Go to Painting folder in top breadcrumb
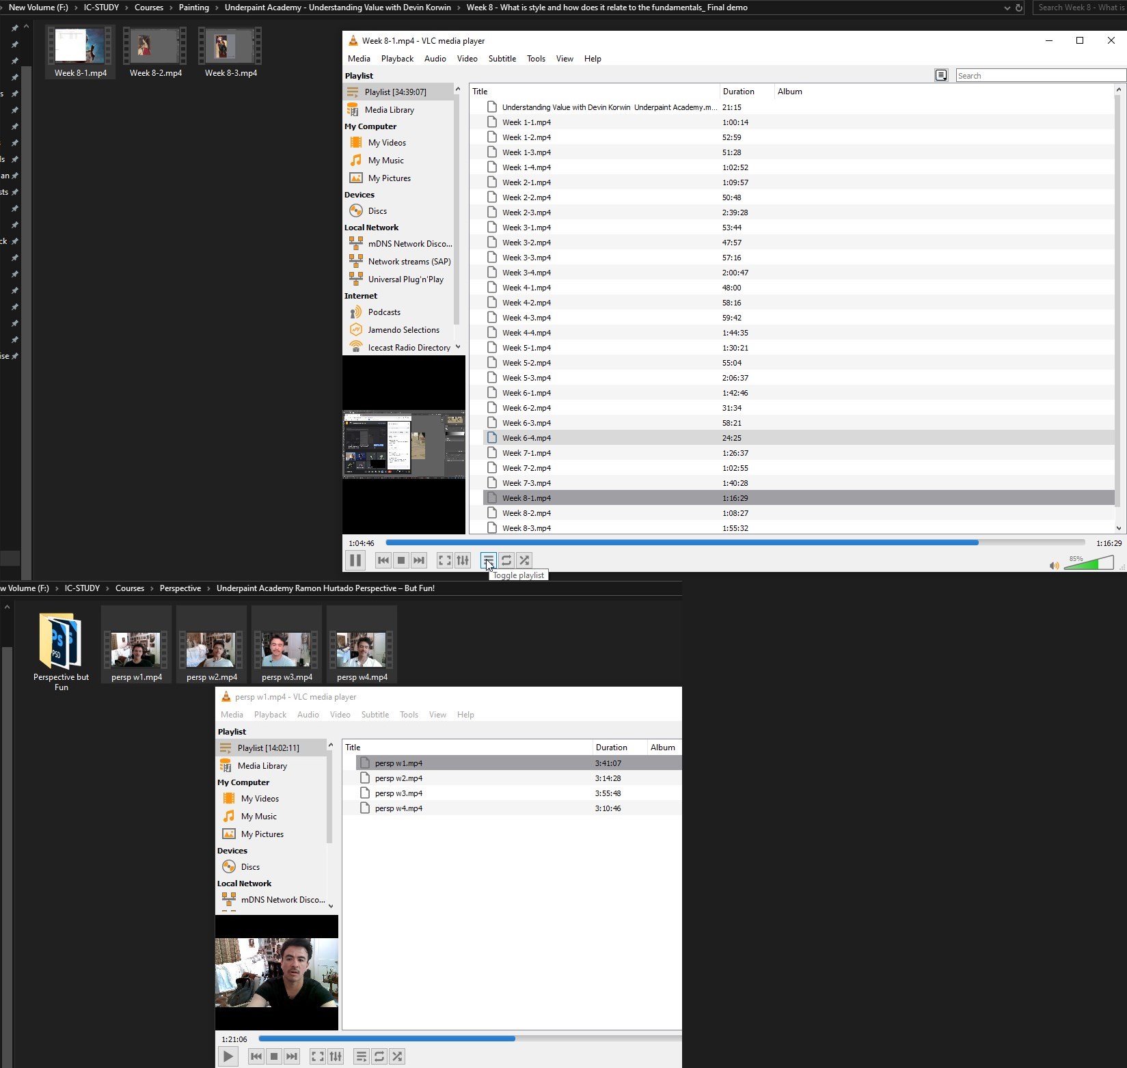Viewport: 1127px width, 1068px height. click(x=193, y=8)
